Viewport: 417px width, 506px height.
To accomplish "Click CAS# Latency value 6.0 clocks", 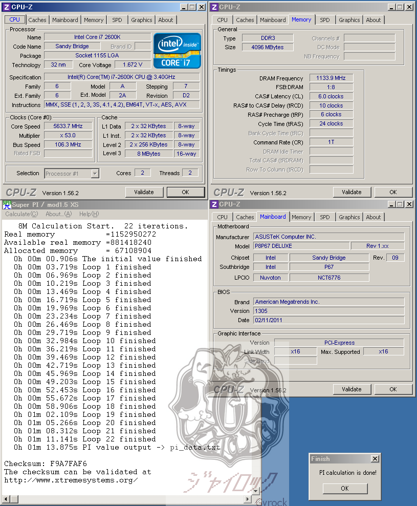I will (331, 96).
